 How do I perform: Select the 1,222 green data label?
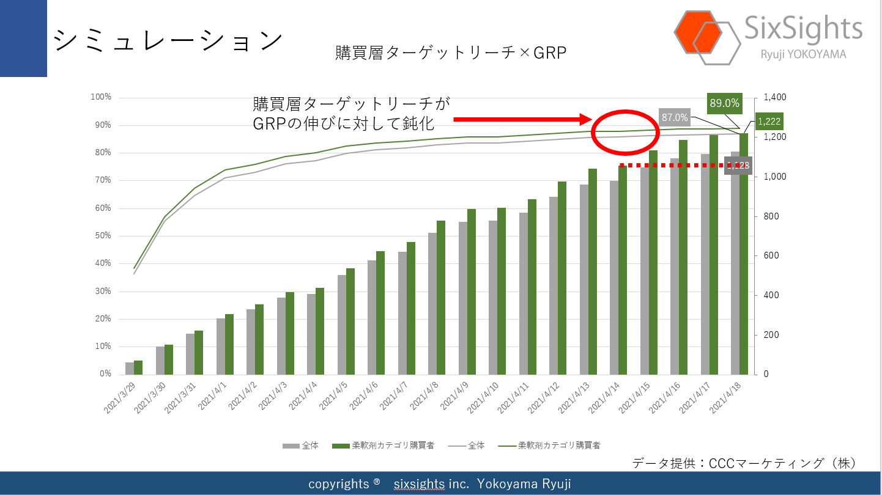click(x=770, y=122)
